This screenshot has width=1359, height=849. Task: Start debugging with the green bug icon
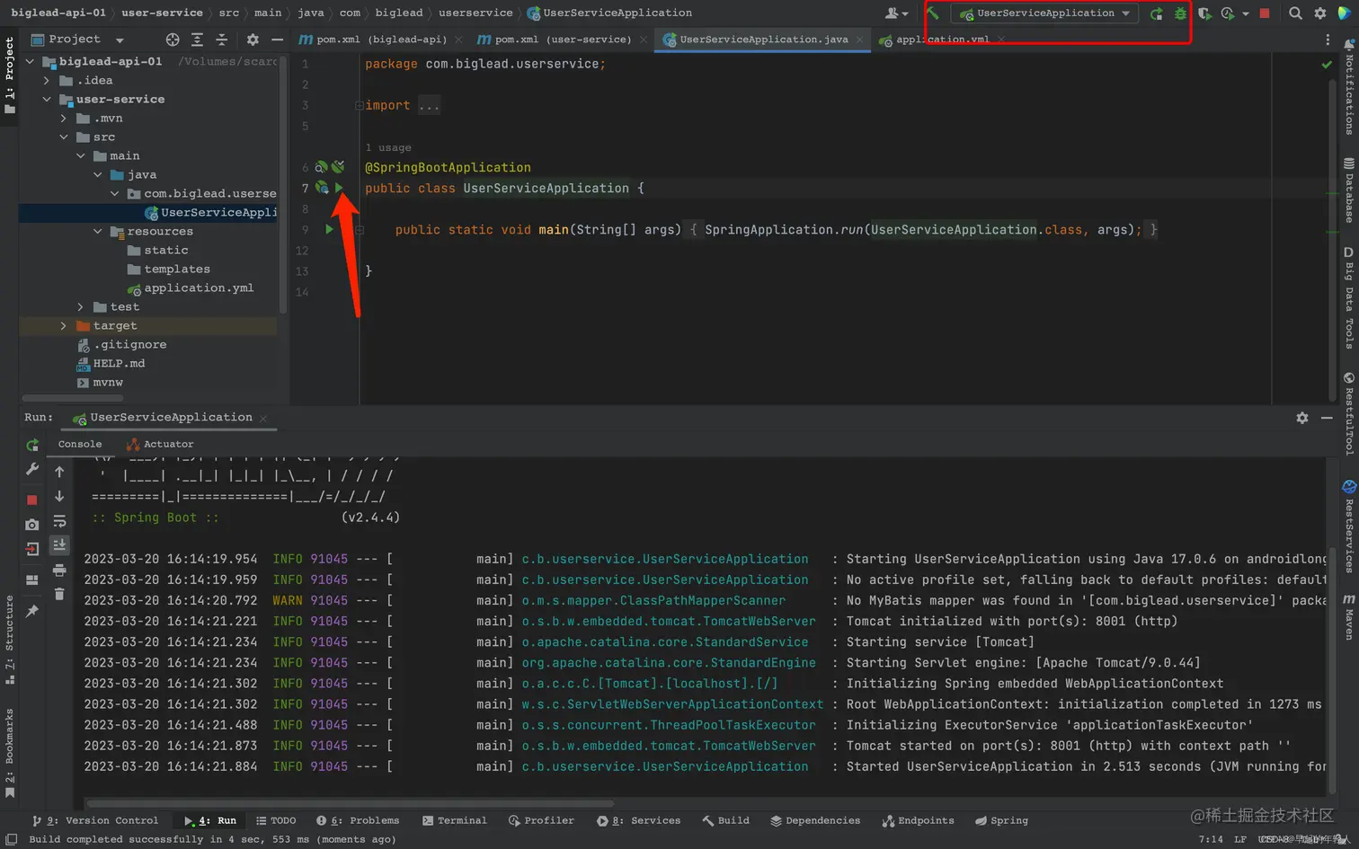point(1180,13)
